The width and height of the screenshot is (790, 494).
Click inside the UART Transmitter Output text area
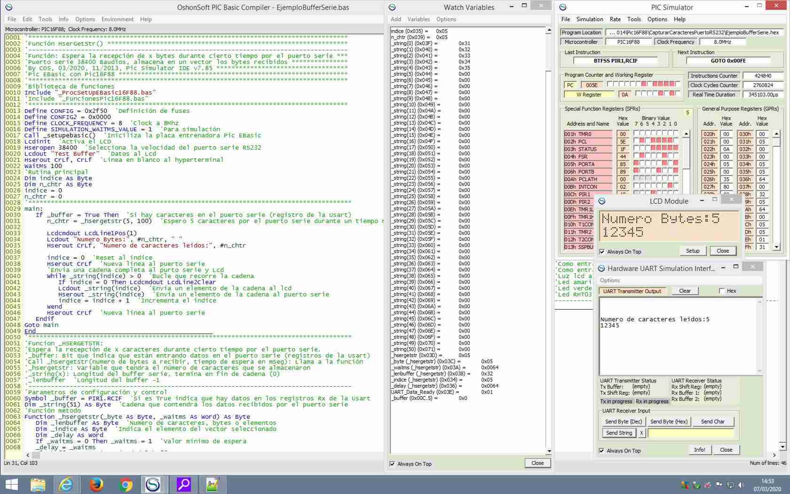click(x=680, y=336)
